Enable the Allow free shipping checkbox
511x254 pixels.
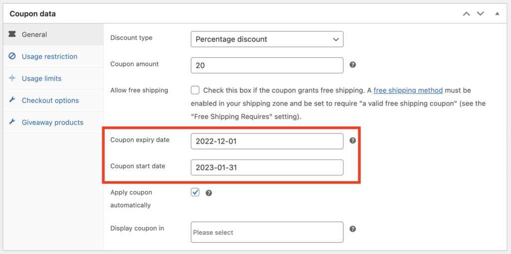[195, 90]
